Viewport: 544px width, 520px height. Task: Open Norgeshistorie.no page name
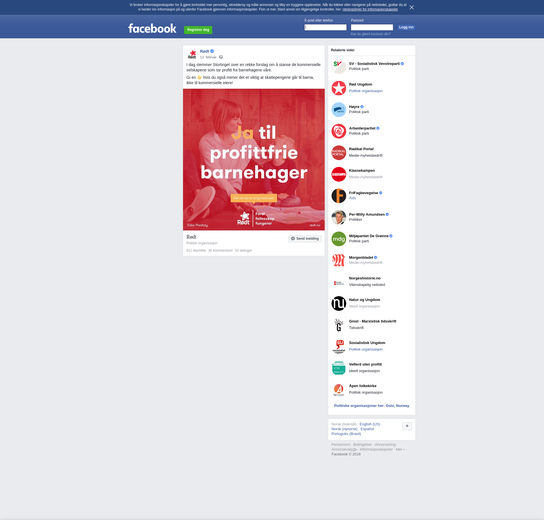point(365,278)
